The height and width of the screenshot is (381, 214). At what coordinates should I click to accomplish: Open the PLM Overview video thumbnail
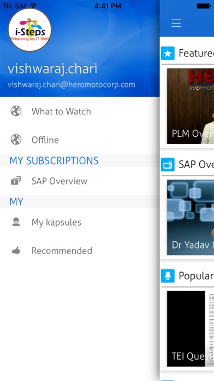click(191, 106)
